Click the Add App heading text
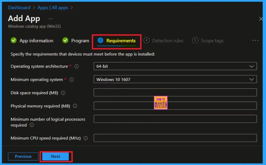This screenshot has width=266, height=165. point(24,18)
